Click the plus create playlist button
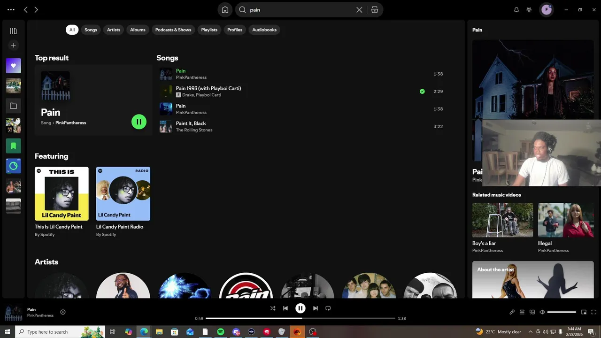 13,46
